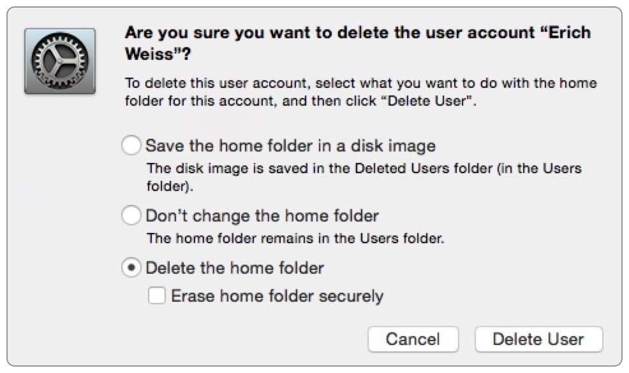Click the "Delete the home folder" label text
This screenshot has width=629, height=373.
pyautogui.click(x=235, y=268)
